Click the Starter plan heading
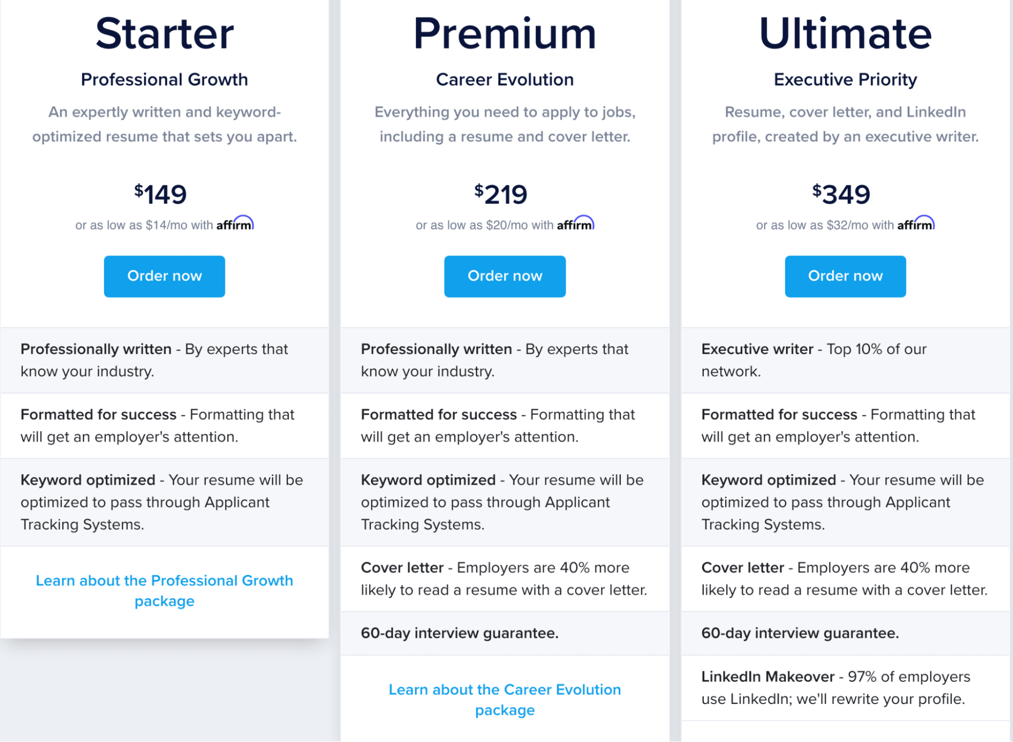1013x742 pixels. 165,33
